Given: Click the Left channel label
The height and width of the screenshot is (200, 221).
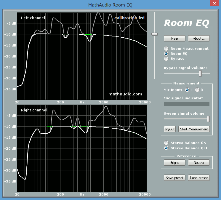Looking at the screenshot, I should pyautogui.click(x=33, y=18).
